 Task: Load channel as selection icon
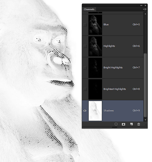pyautogui.click(x=116, y=124)
